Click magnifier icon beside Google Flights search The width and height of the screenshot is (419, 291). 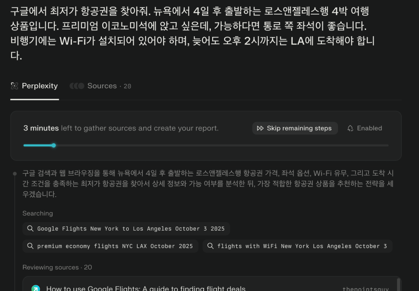click(x=30, y=228)
